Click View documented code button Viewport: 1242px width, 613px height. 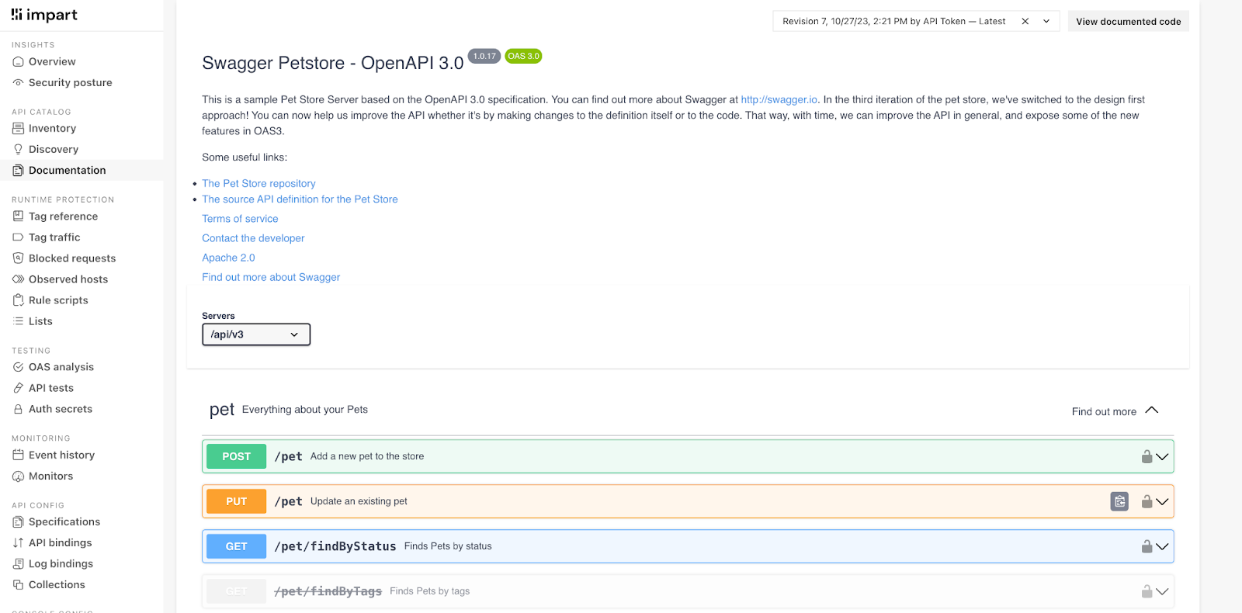click(1129, 22)
